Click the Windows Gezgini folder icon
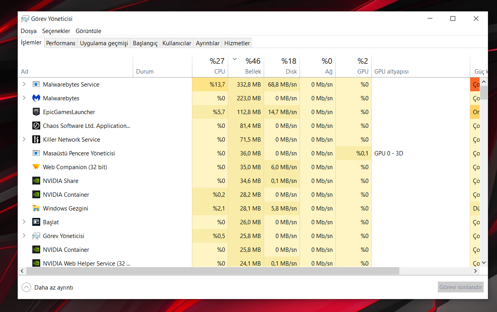 coord(36,209)
